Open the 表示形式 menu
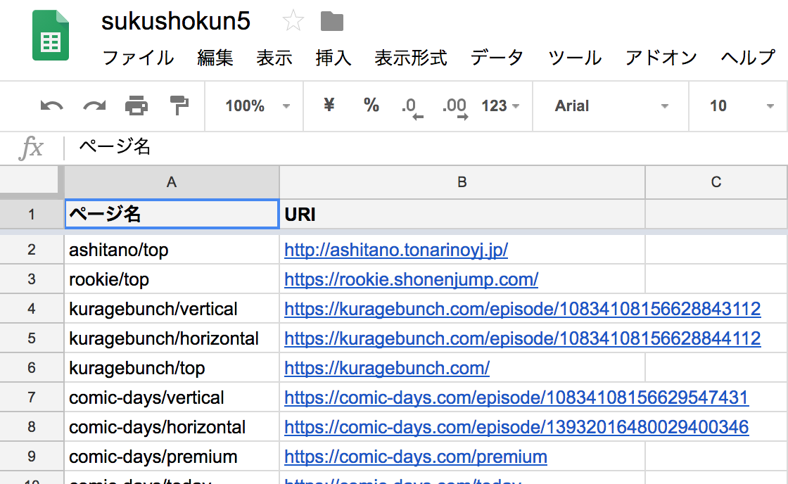Viewport: 788px width, 484px height. click(x=411, y=58)
